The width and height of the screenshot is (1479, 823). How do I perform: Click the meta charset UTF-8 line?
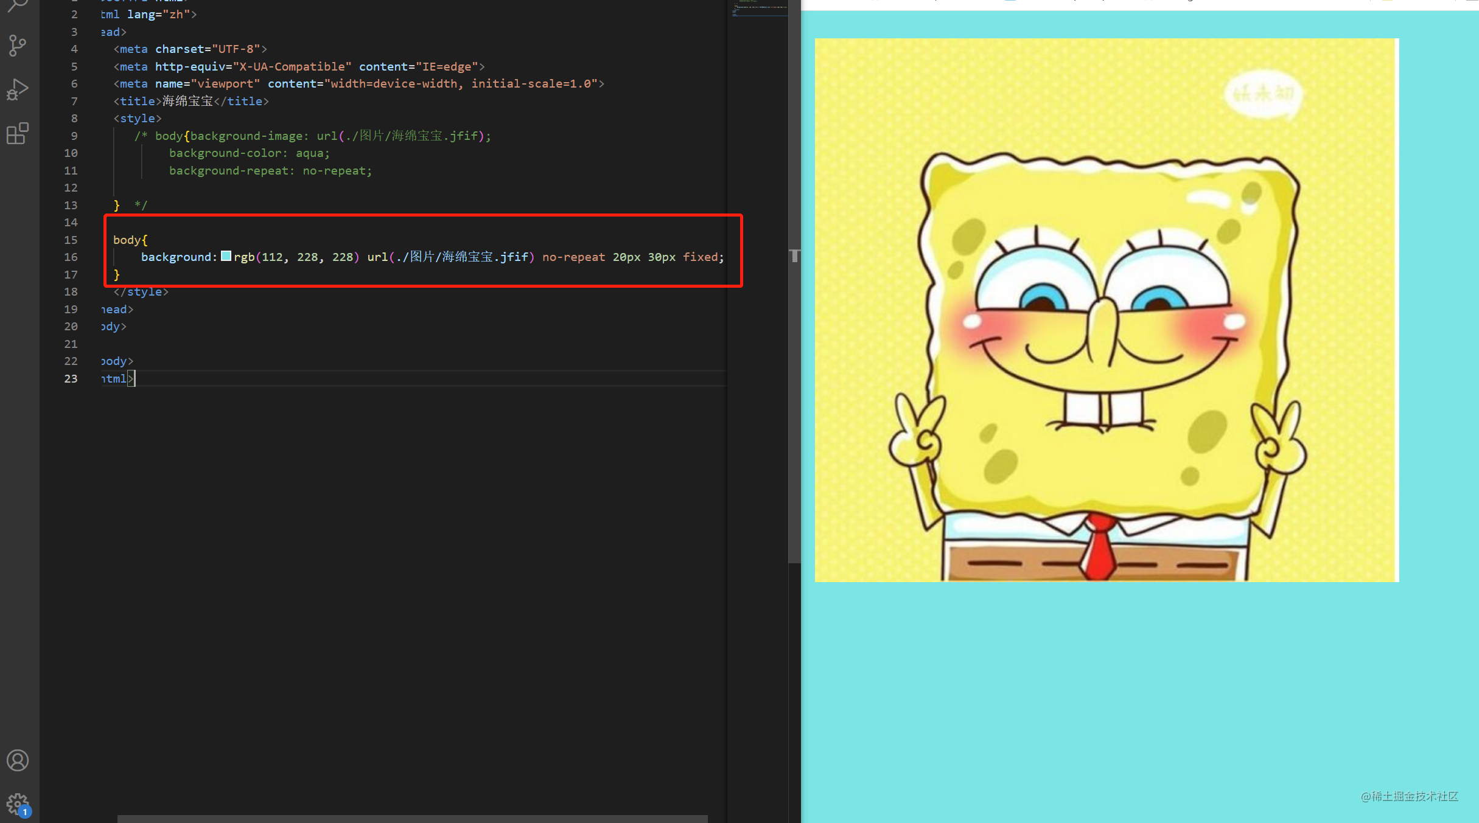pyautogui.click(x=190, y=49)
